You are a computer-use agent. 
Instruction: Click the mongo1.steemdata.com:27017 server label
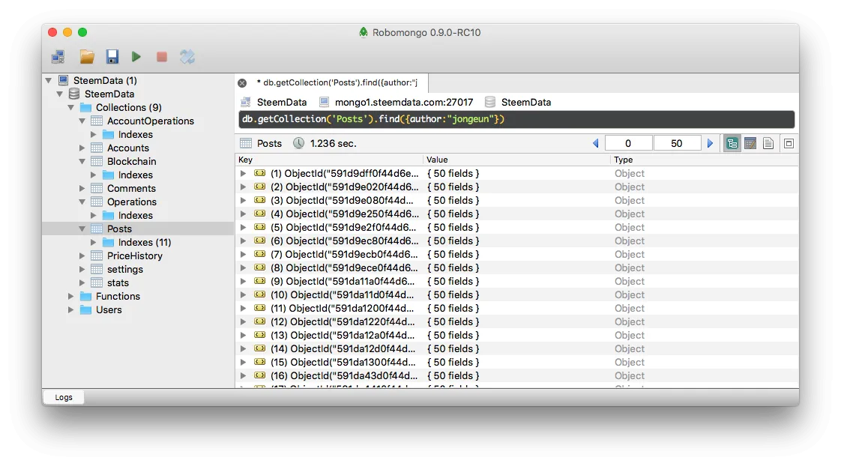[404, 102]
